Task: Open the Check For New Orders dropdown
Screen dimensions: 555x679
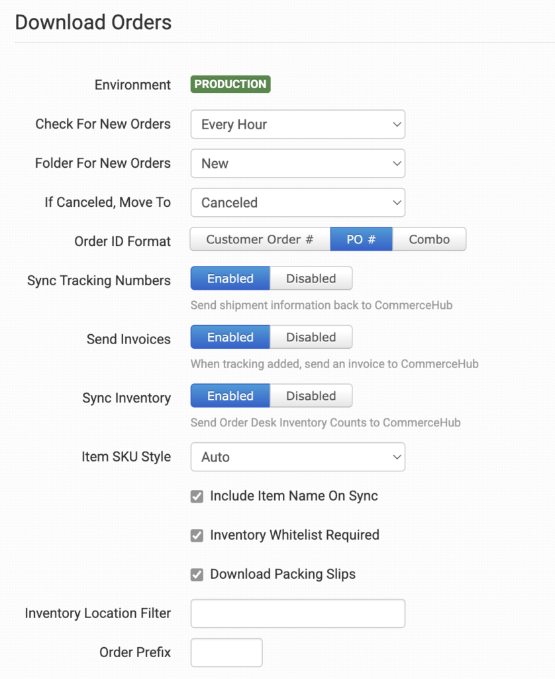Action: [297, 125]
